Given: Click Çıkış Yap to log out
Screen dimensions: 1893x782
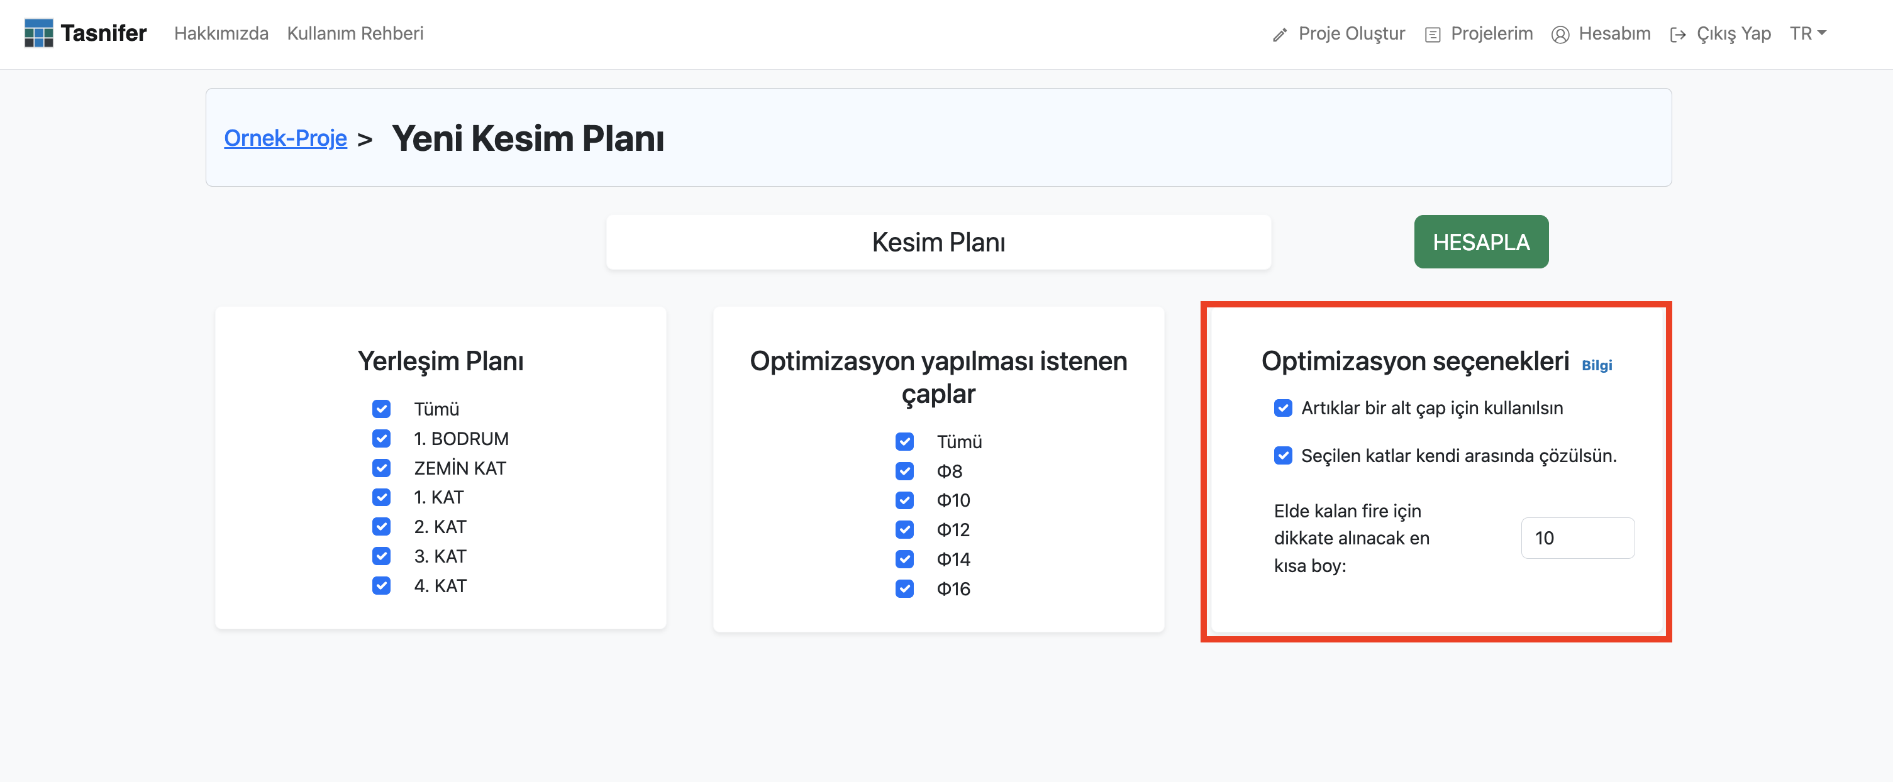Looking at the screenshot, I should (x=1733, y=34).
